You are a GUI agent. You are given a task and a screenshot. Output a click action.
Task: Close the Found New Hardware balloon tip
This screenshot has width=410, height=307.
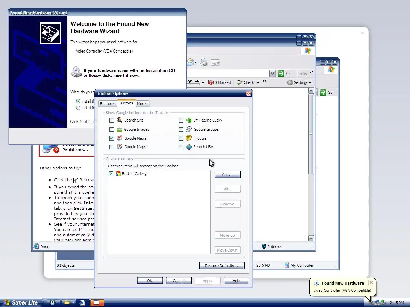tap(371, 282)
